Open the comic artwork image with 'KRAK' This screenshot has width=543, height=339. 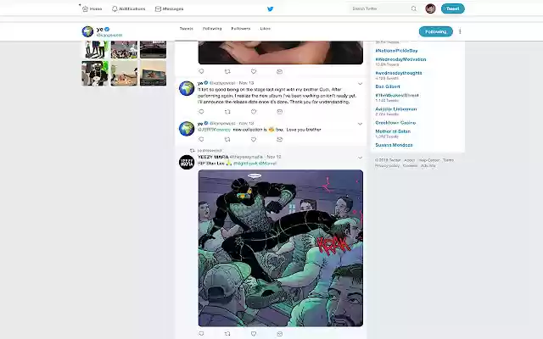click(x=281, y=248)
